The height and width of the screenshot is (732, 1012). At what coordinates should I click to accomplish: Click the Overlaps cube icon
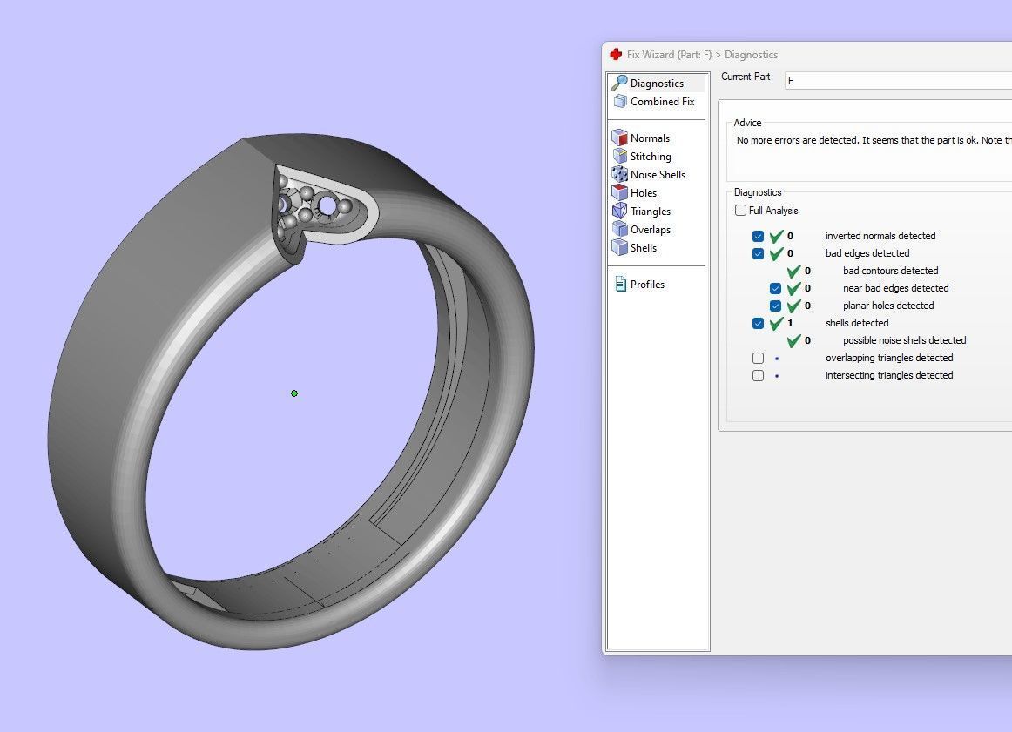coord(619,229)
